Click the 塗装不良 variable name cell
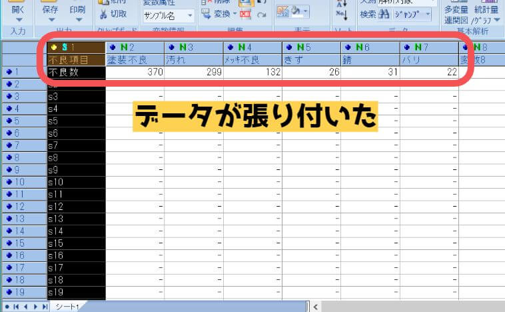 135,59
